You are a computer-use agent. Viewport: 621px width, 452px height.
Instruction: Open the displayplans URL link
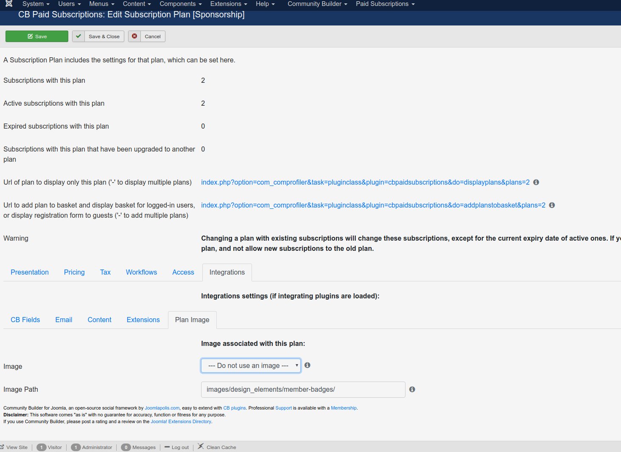coord(365,182)
